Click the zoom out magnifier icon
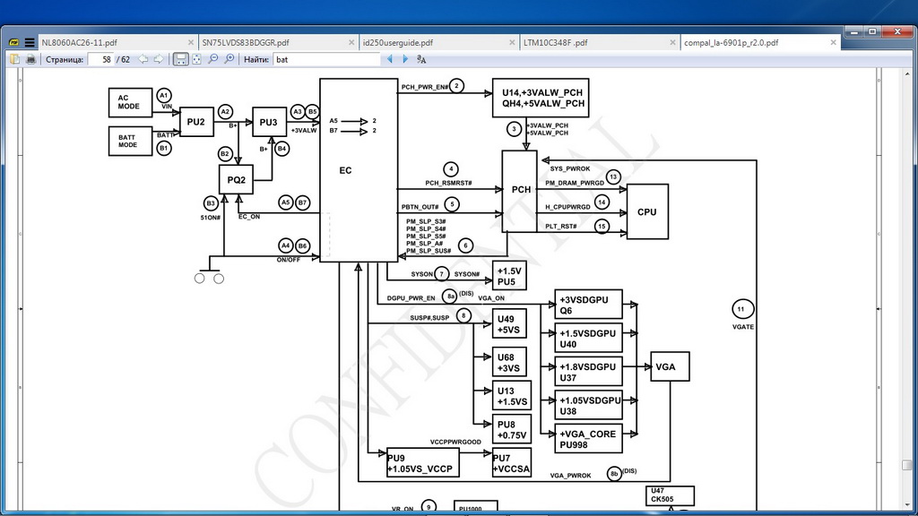 tap(213, 59)
